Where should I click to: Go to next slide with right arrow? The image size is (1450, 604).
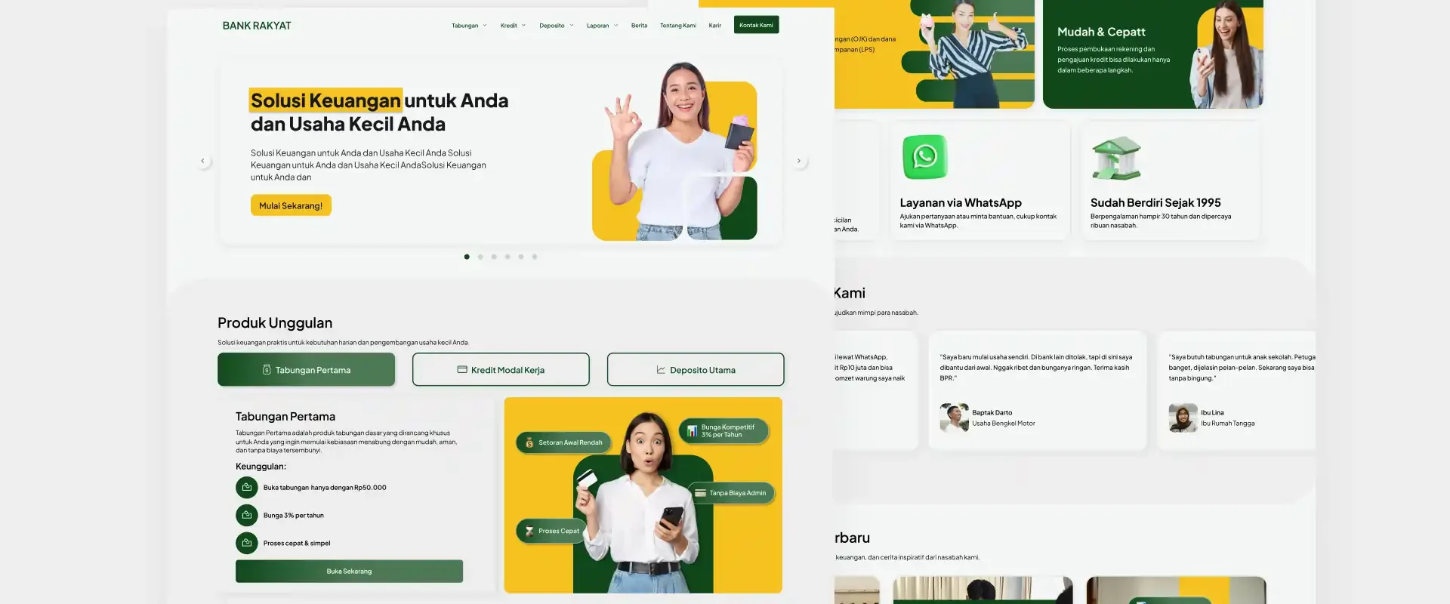tap(799, 161)
